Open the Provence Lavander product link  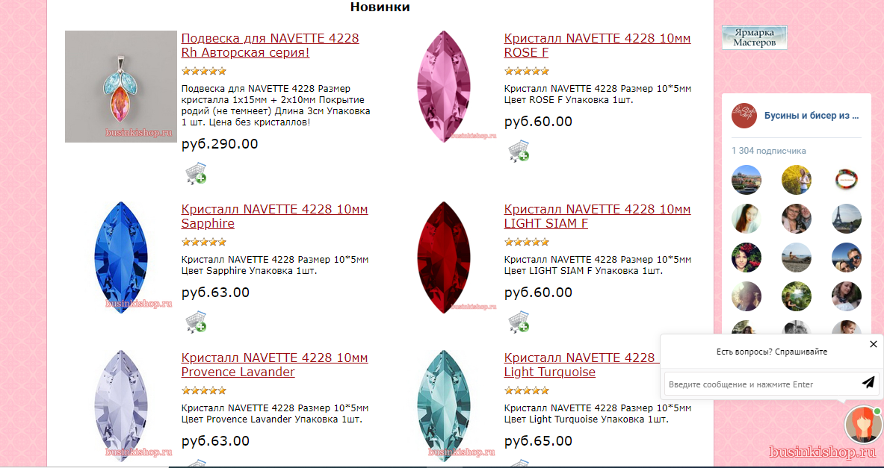(x=274, y=365)
